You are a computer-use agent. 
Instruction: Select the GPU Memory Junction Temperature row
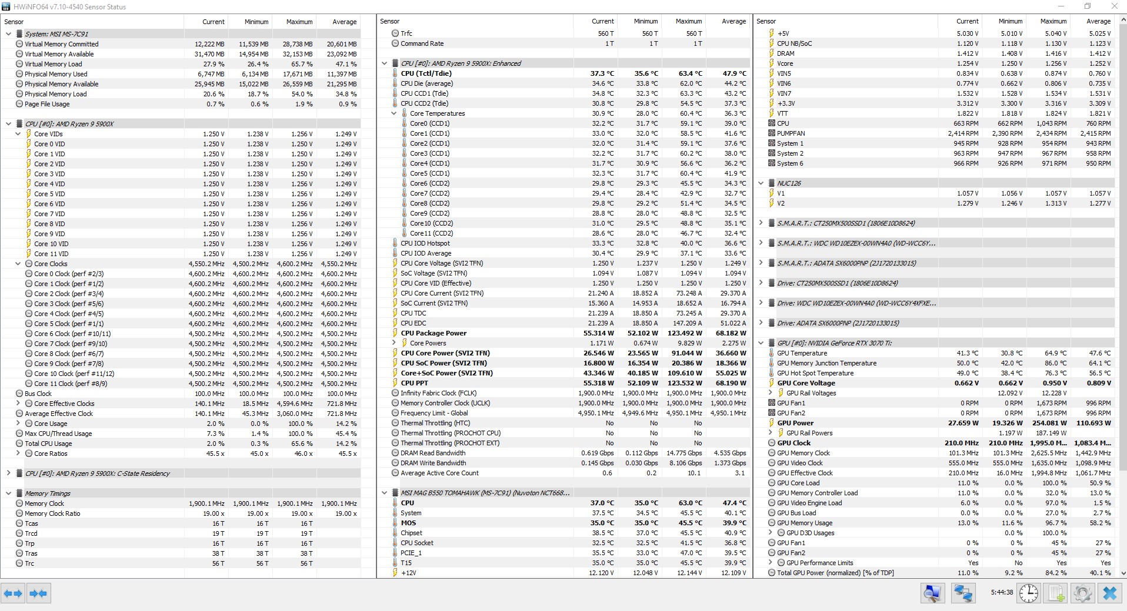pyautogui.click(x=935, y=363)
